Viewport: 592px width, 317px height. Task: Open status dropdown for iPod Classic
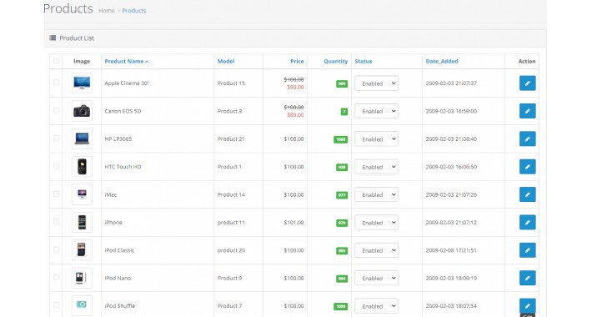click(376, 250)
